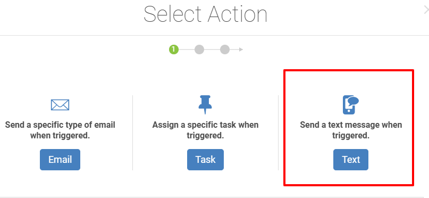
Task: Jump to the second gray step circle
Action: [199, 49]
